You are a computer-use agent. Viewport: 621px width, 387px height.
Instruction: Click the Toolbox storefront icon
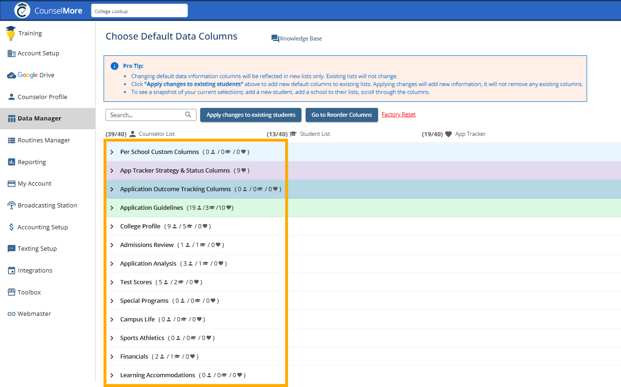tap(12, 292)
